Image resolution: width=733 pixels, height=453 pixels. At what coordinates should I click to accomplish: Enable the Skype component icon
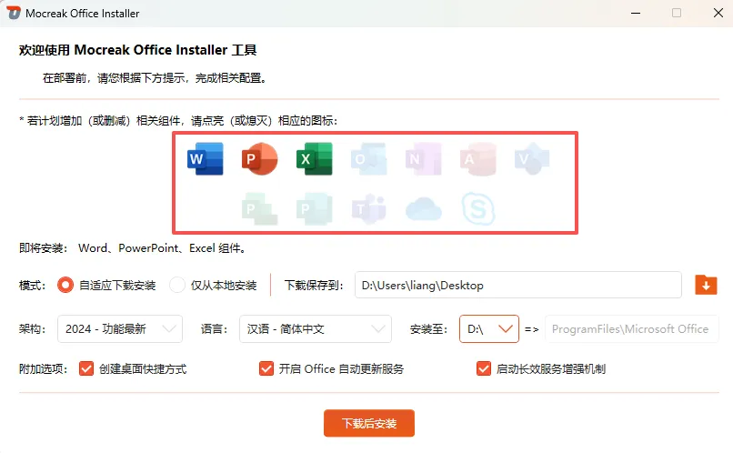coord(477,209)
